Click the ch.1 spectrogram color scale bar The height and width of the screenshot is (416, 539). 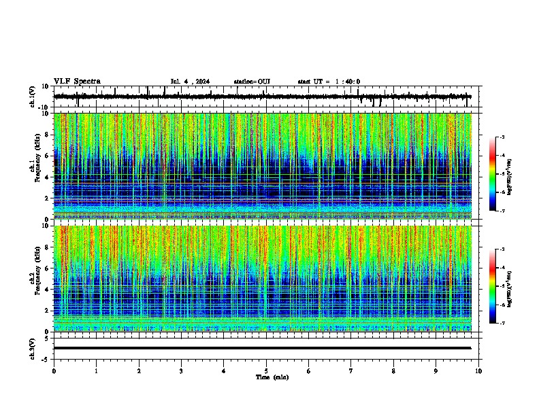coord(492,174)
